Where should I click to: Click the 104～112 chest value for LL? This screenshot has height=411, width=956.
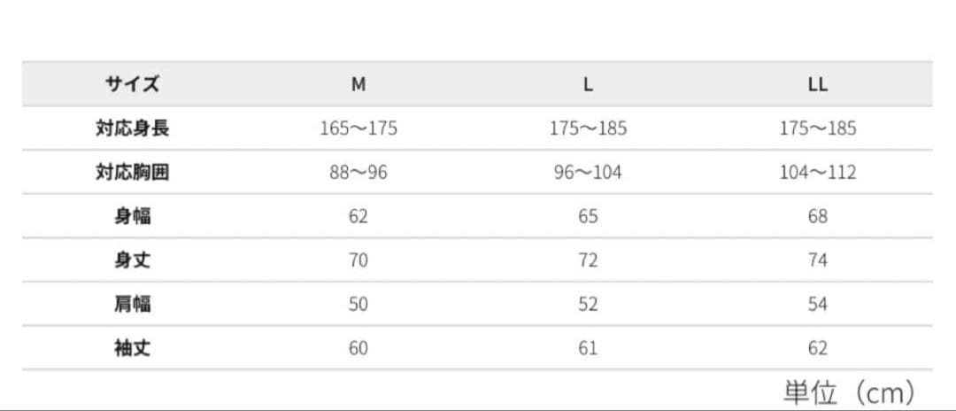pos(818,173)
